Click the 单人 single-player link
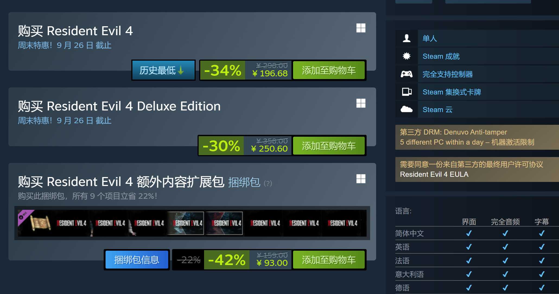This screenshot has height=294, width=559. (430, 38)
